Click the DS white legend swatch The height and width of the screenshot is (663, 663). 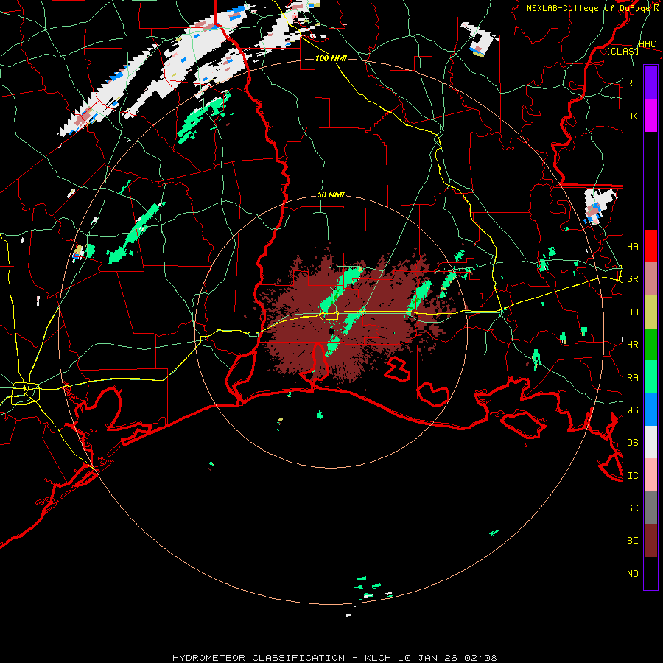[650, 442]
